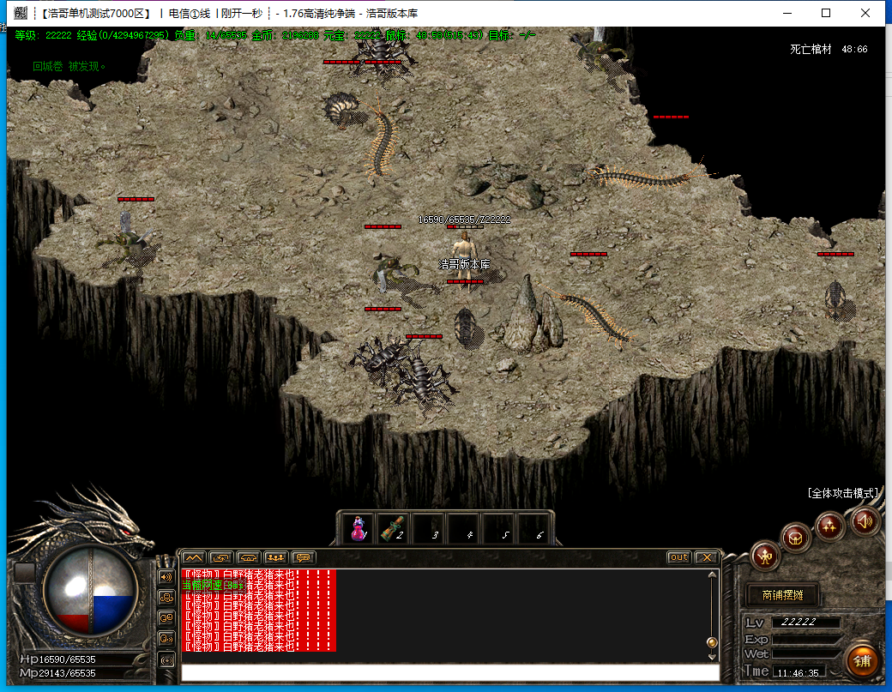
Task: Toggle the sound round icon
Action: click(x=865, y=521)
